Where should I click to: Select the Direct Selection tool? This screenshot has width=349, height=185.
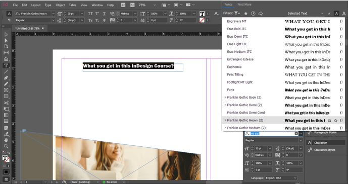pos(6,41)
